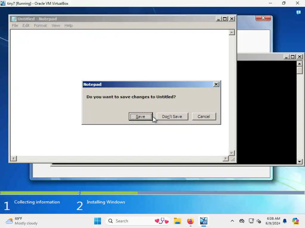305x228 pixels.
Task: Minimize the black console window
Action: tap(286, 57)
